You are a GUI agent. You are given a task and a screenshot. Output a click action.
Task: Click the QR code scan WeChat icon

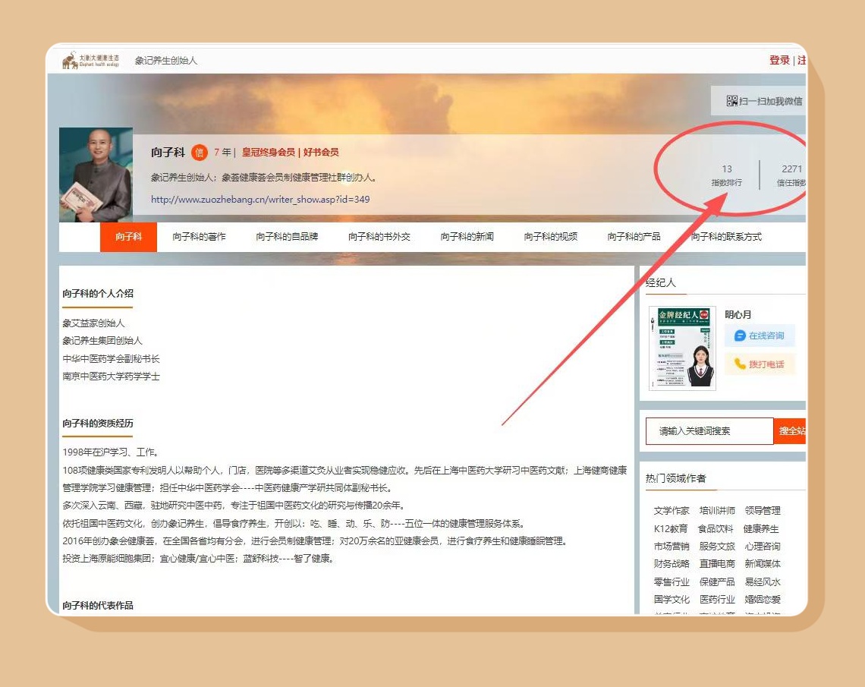(x=731, y=101)
